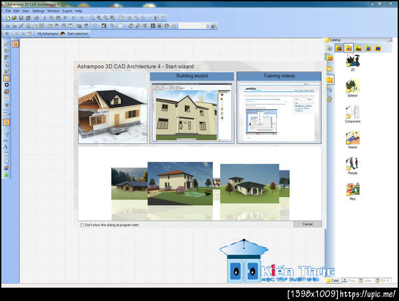Delete with the X toolbar icon
The image size is (399, 301).
pos(65,17)
